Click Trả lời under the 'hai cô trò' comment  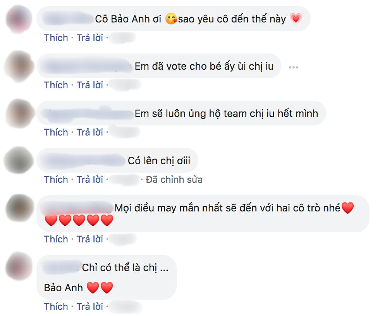coord(90,239)
